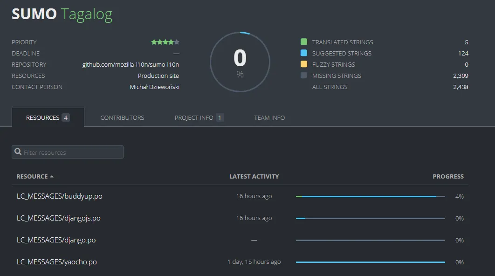Click the yellow Fuzzy Strings swatch
Screen dimensions: 495x276
click(304, 64)
